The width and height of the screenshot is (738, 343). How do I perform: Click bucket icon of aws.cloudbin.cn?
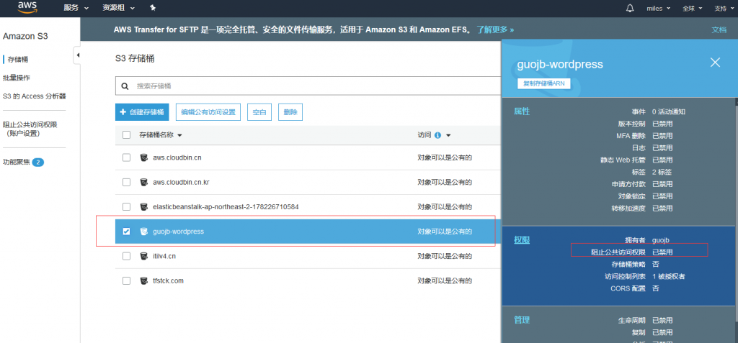144,157
